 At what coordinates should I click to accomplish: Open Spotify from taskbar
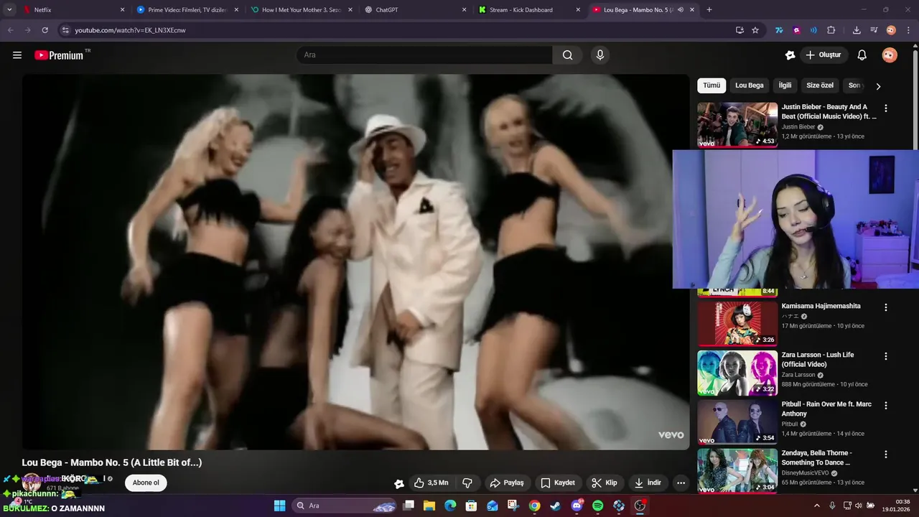(597, 506)
